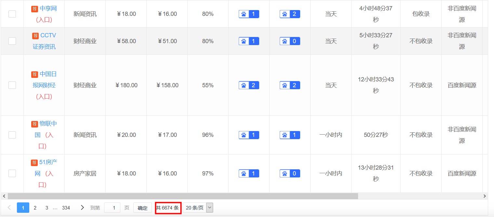
Task: Click the orange 荐 badge next to CCTV
Action: tap(35, 36)
